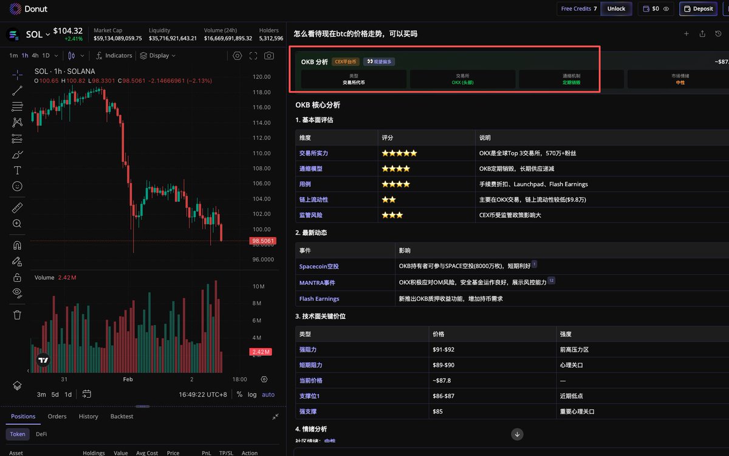Select the trend line drawing tool
Viewport: 729px width, 456px height.
click(17, 91)
